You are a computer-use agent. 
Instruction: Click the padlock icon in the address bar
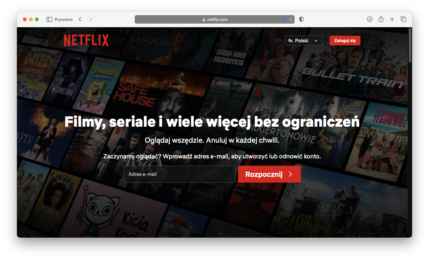(204, 19)
